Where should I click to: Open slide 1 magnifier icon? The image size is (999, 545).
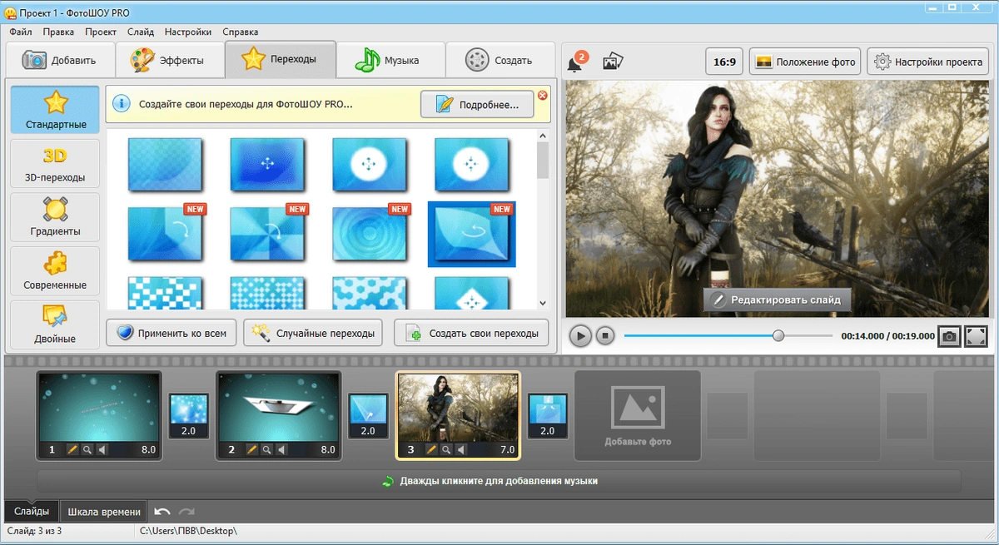click(87, 449)
